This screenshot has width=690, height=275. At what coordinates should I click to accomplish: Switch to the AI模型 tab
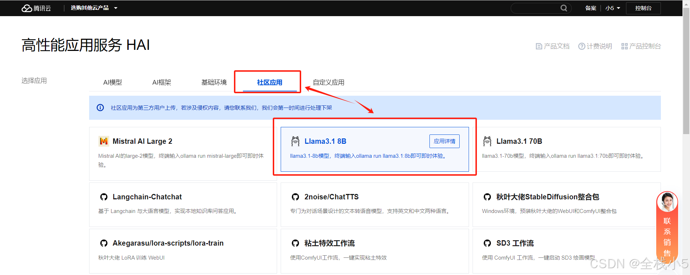pos(112,82)
